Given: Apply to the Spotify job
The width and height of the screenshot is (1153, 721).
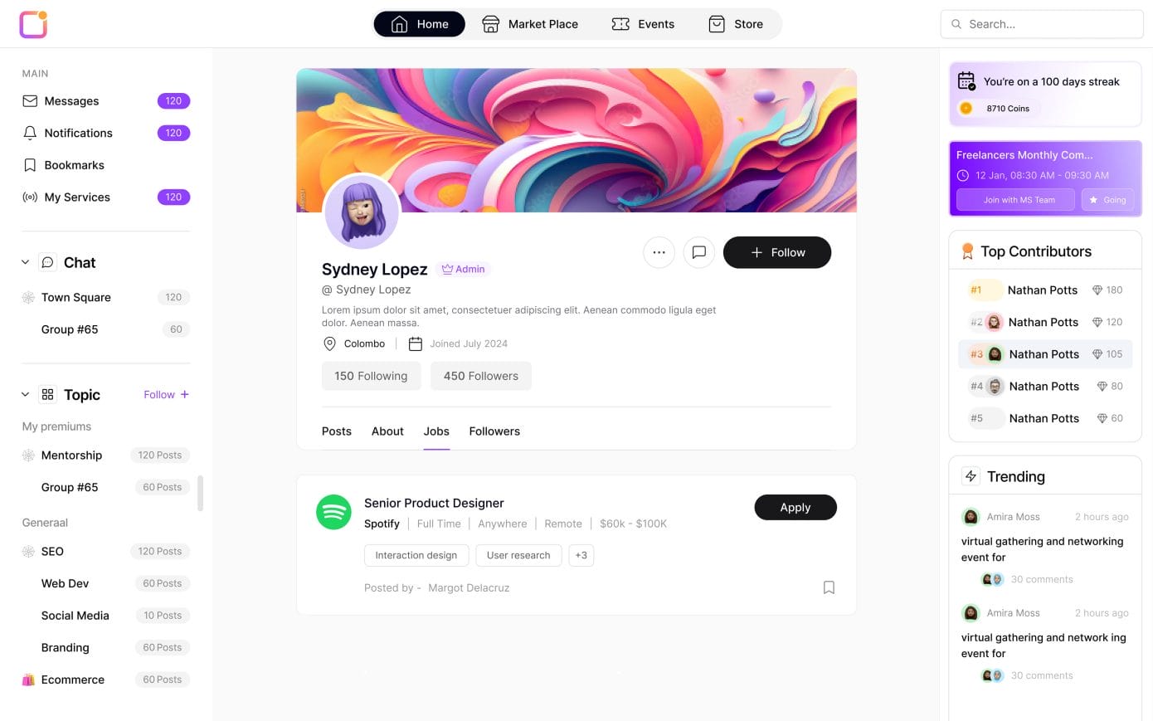Looking at the screenshot, I should point(795,508).
